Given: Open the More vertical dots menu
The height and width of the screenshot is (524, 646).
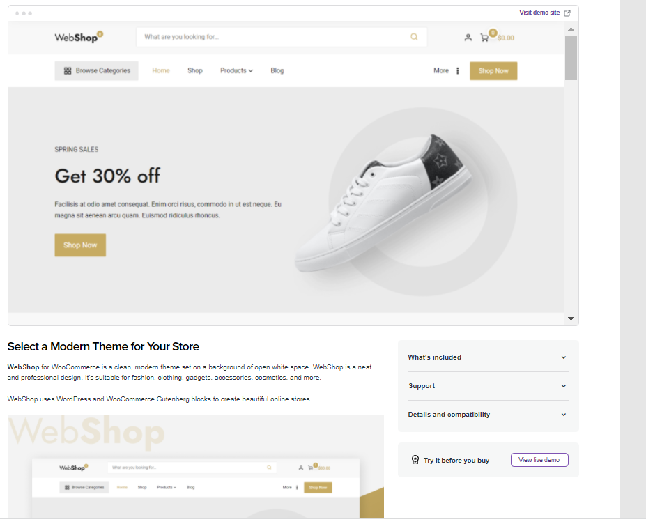Looking at the screenshot, I should coord(458,71).
